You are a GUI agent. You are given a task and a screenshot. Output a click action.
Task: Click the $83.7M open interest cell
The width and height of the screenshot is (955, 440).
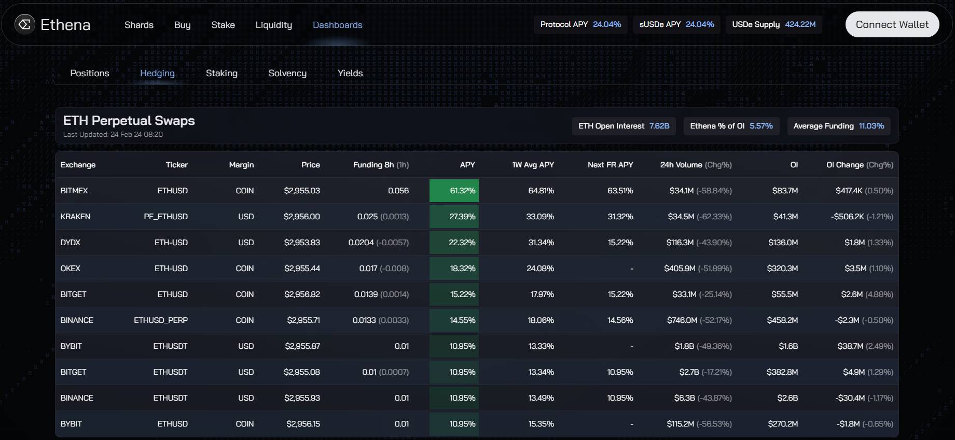(785, 191)
